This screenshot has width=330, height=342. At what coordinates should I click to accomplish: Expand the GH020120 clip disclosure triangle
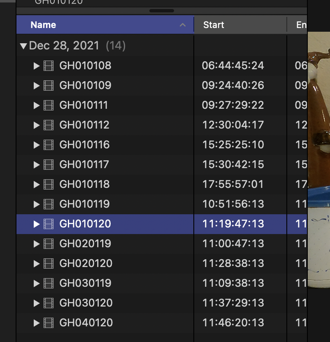(37, 263)
